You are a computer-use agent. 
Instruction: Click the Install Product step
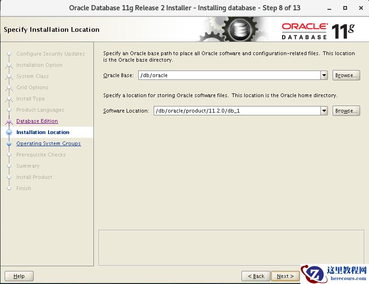click(x=34, y=177)
